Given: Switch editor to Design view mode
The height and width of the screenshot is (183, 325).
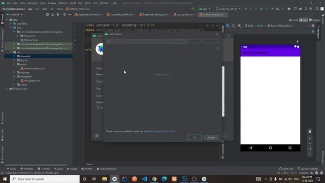Looking at the screenshot, I should pos(314,20).
